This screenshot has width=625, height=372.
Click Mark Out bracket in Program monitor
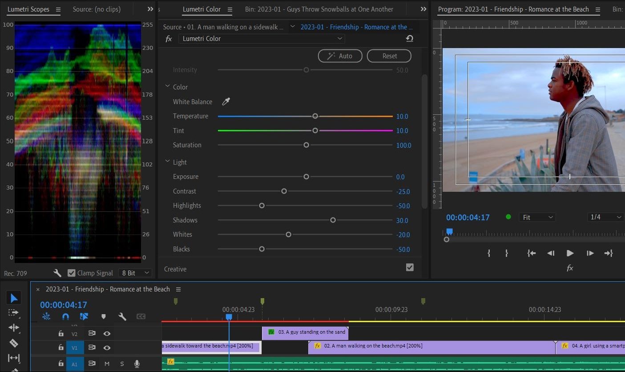(x=507, y=253)
